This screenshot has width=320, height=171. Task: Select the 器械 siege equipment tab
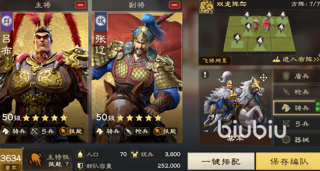point(297,140)
